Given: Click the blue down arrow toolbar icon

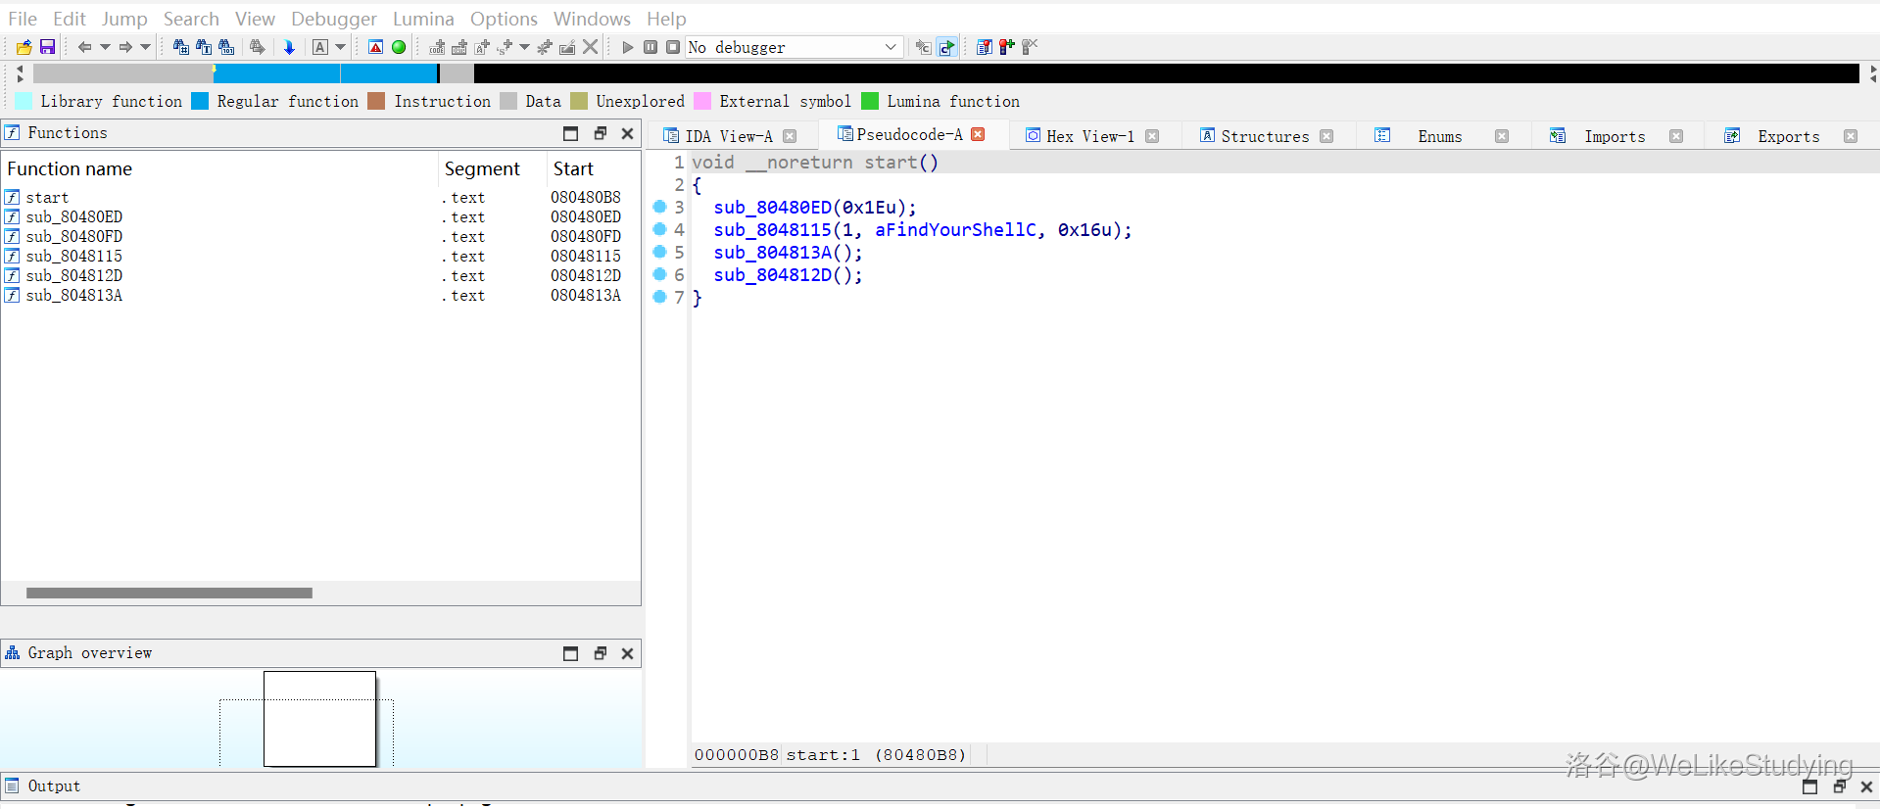Looking at the screenshot, I should [289, 47].
